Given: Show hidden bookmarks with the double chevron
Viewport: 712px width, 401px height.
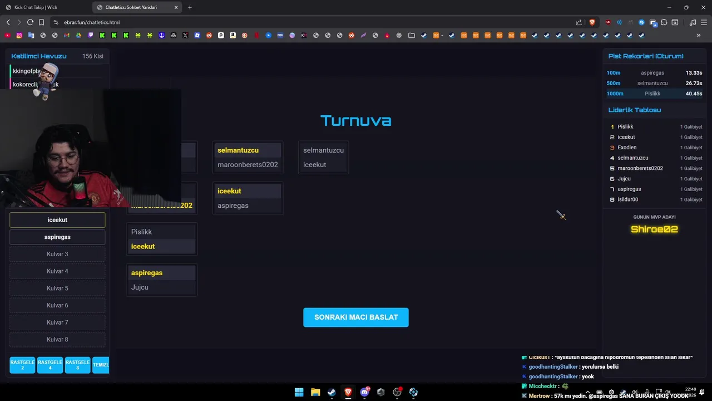Looking at the screenshot, I should [699, 35].
